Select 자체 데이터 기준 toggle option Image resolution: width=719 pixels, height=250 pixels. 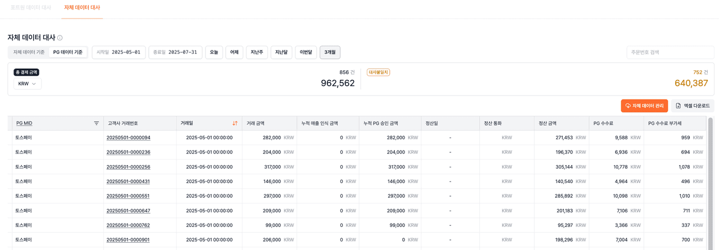(29, 52)
